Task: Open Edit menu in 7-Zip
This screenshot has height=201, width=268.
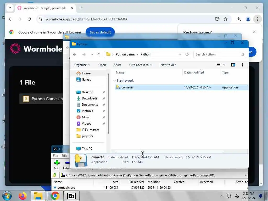Action: pos(64,155)
